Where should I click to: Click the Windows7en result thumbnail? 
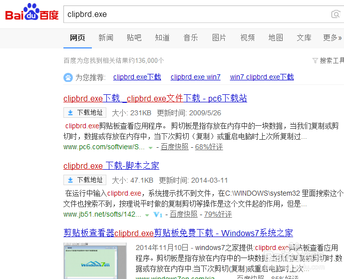click(95, 261)
